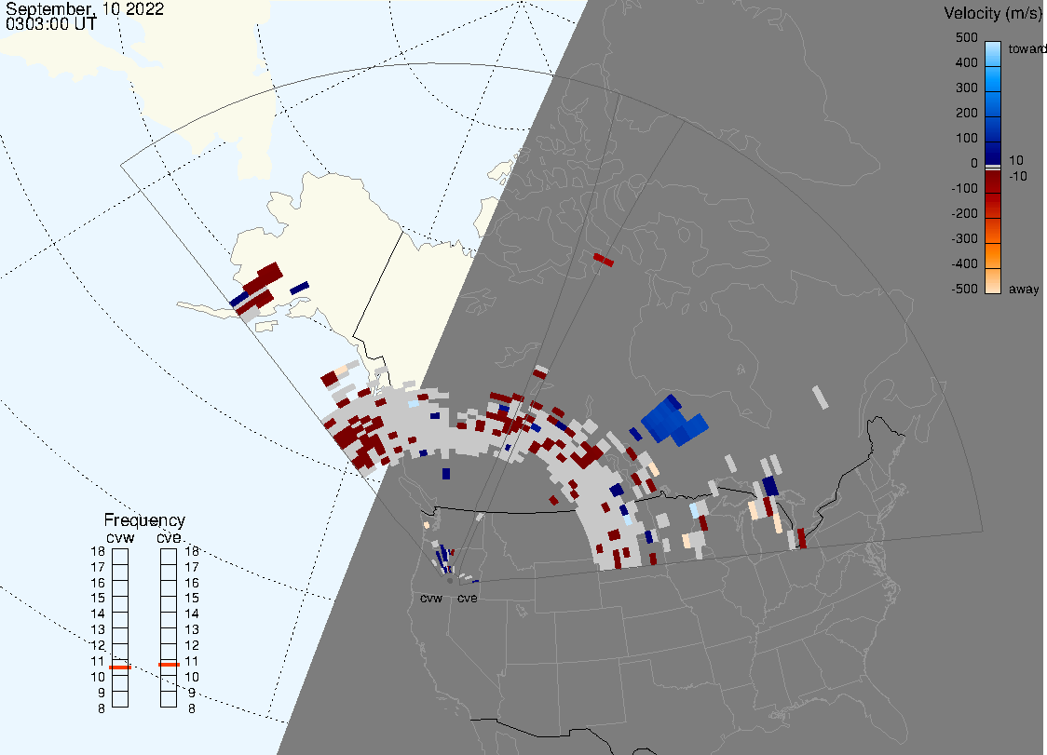
Task: Click the 'cve' radar station label on map
Action: coord(468,598)
